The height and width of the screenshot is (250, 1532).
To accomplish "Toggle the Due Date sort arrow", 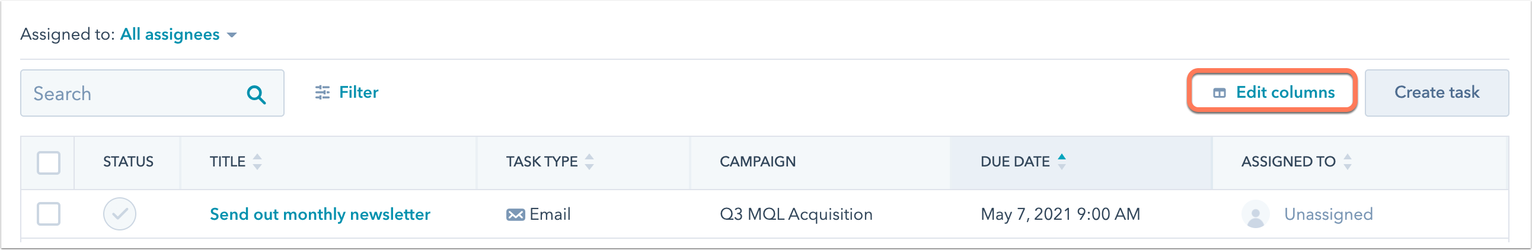I will pyautogui.click(x=1062, y=161).
